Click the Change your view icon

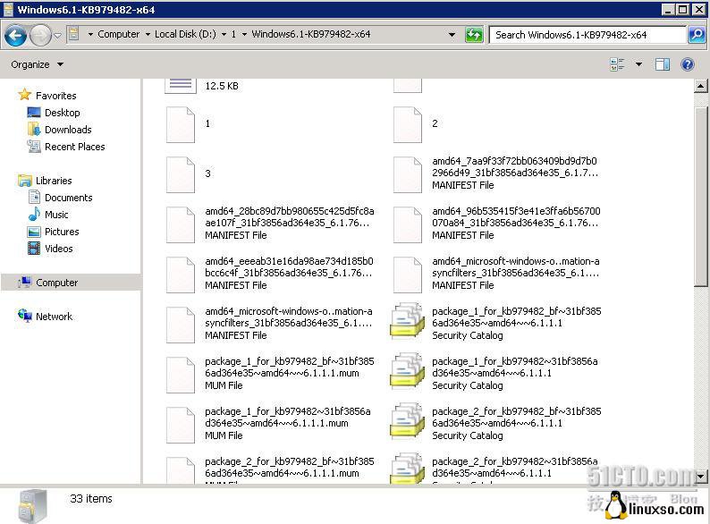pos(617,64)
